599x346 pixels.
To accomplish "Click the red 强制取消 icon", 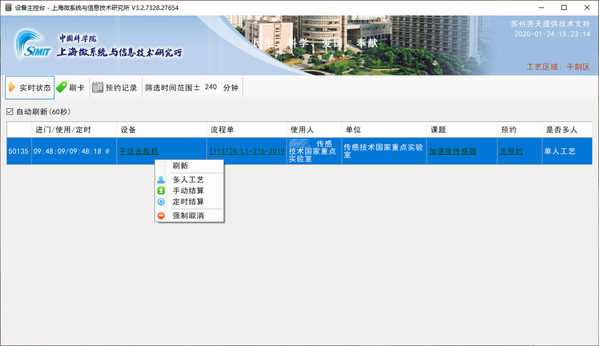I will [x=161, y=216].
